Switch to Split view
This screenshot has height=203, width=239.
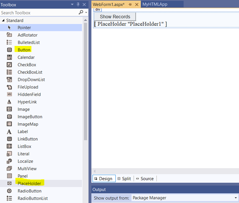124,178
